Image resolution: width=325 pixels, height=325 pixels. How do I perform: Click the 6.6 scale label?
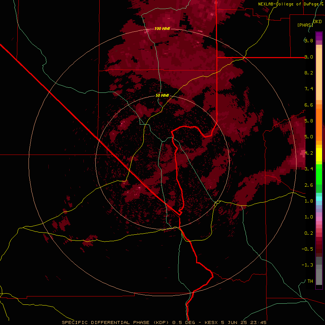click(309, 105)
